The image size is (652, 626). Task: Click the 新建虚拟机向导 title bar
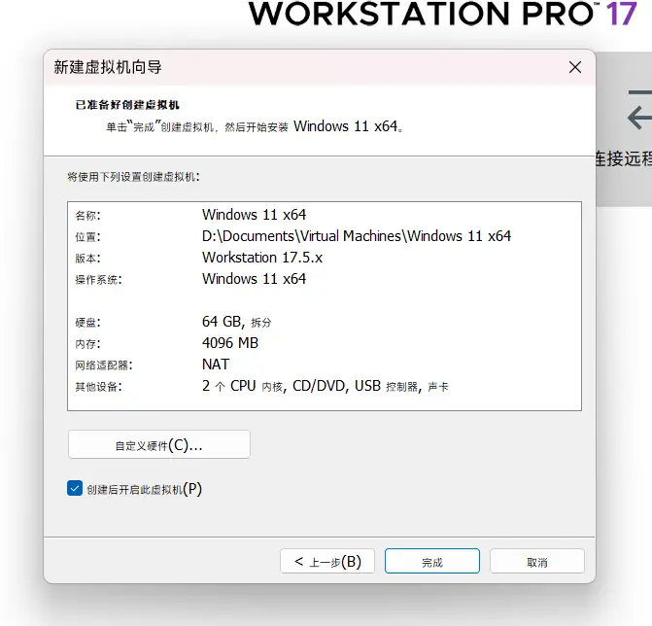292,67
